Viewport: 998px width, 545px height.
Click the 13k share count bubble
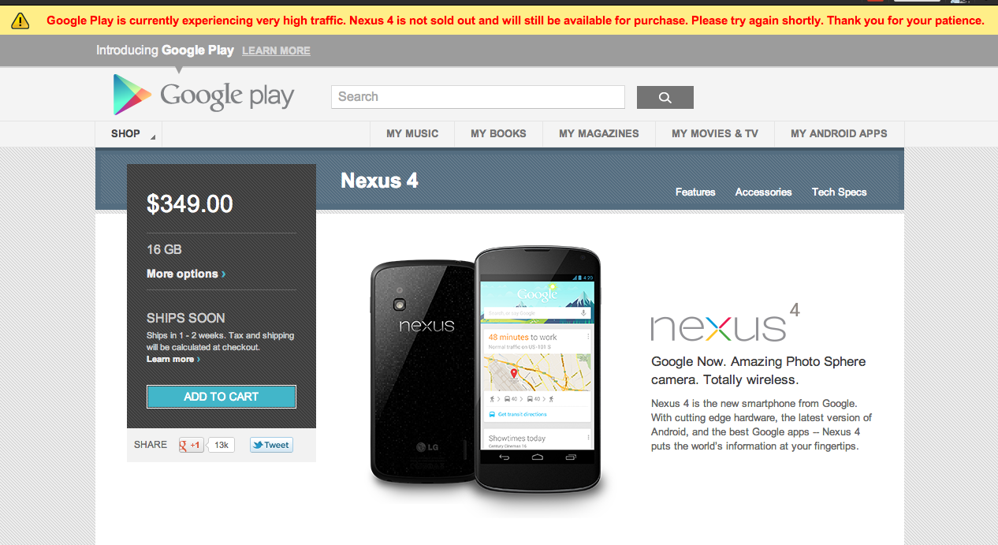coord(221,445)
